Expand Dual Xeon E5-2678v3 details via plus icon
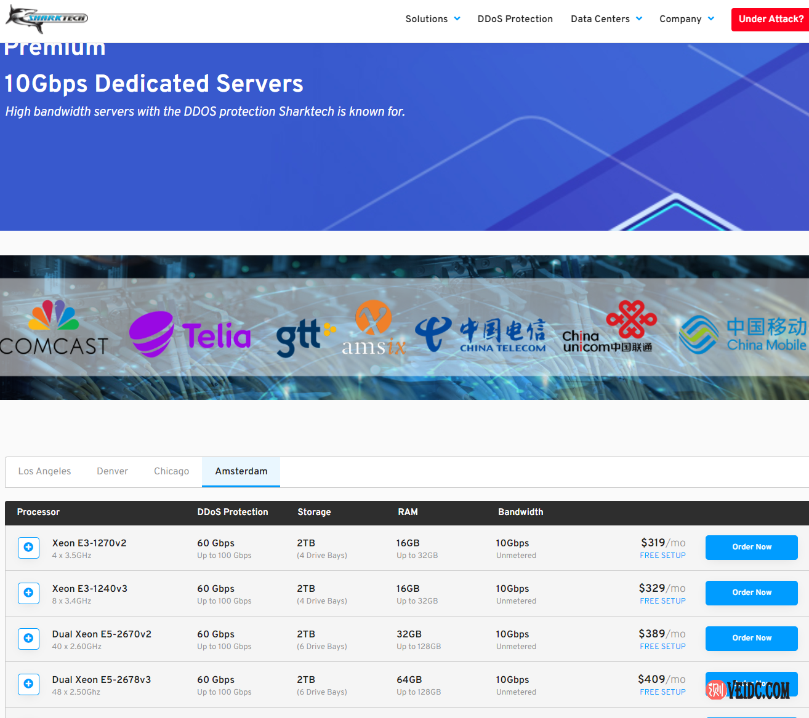 (28, 684)
